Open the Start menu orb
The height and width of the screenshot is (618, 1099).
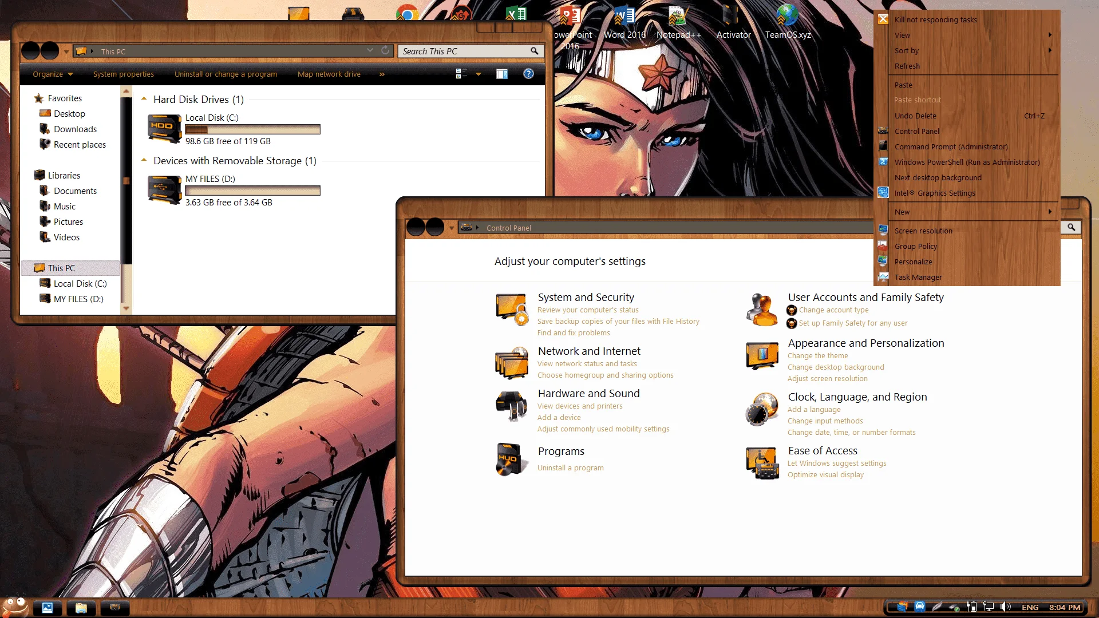pyautogui.click(x=15, y=607)
